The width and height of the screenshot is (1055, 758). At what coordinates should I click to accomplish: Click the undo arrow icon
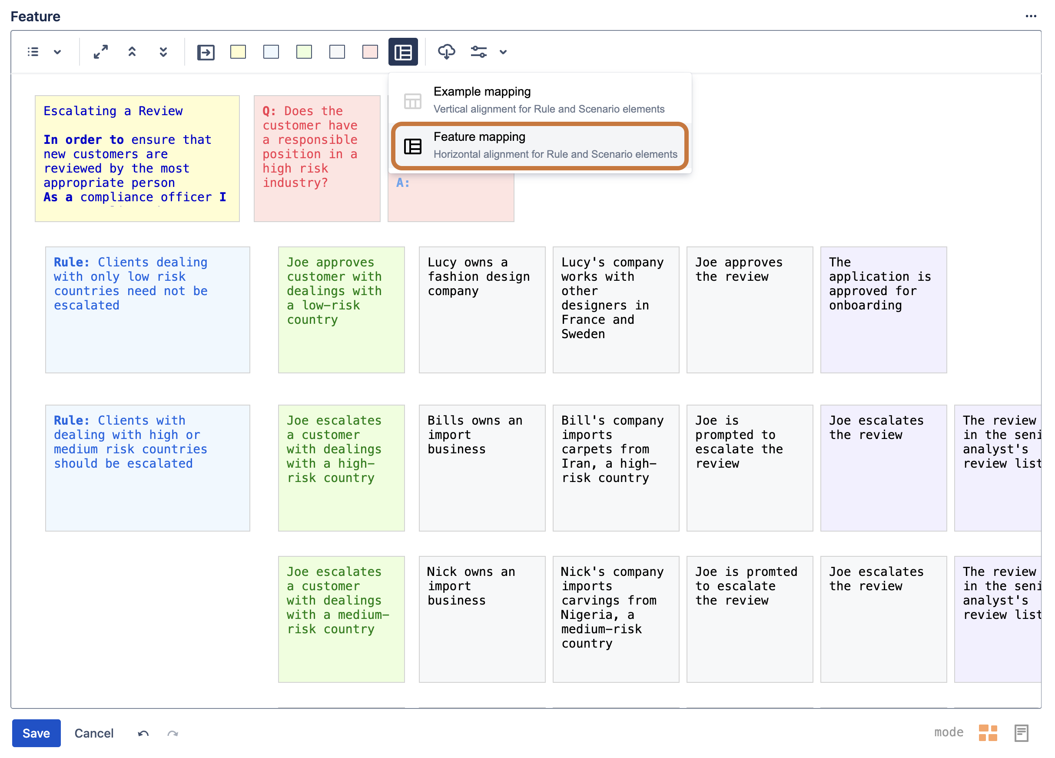143,733
